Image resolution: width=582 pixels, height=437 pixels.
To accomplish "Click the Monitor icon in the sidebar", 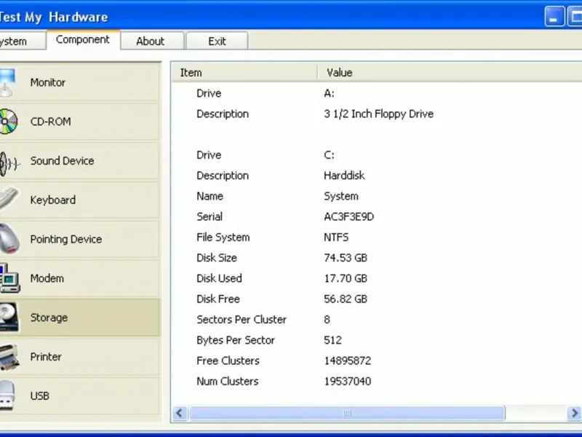I will pyautogui.click(x=7, y=82).
